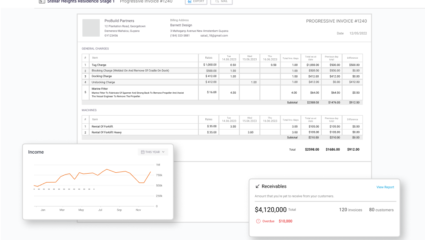The height and width of the screenshot is (240, 425).
Task: Click the 120 invoices count
Action: 351,210
